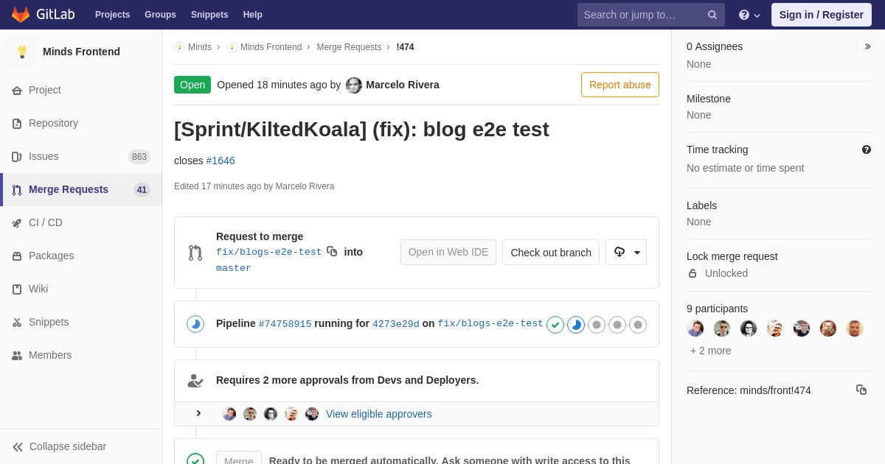Click the passed pipeline stage icon
This screenshot has width=885, height=464.
555,325
